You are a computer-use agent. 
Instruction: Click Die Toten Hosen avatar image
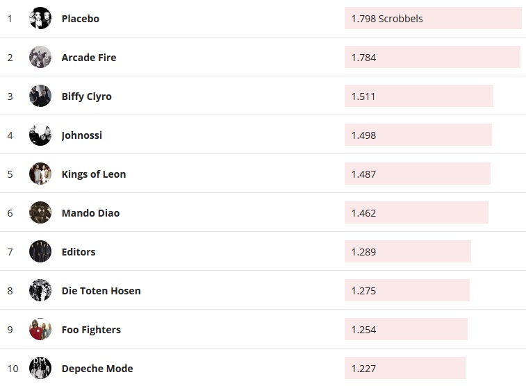[40, 291]
